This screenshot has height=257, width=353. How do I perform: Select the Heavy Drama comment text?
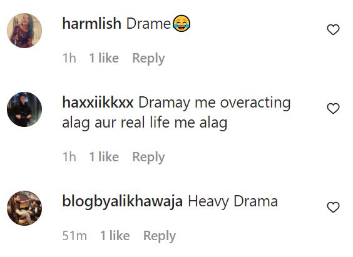coord(233,202)
